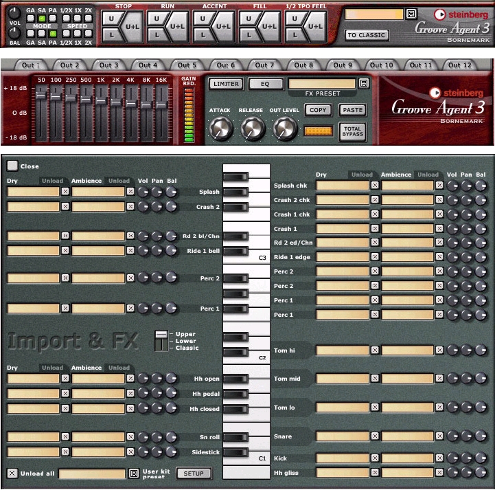Toggle upper row 1/2X speed button
The image size is (495, 490).
click(66, 18)
